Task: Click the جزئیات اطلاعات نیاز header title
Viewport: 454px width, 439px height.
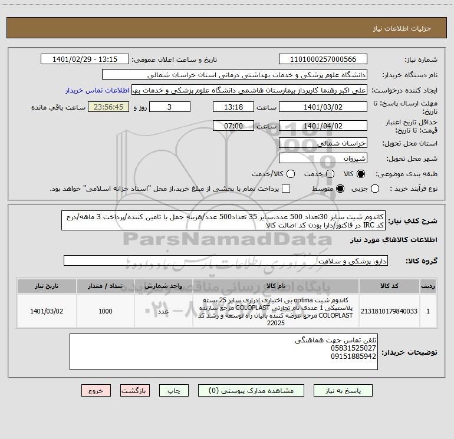Action: tap(402, 28)
